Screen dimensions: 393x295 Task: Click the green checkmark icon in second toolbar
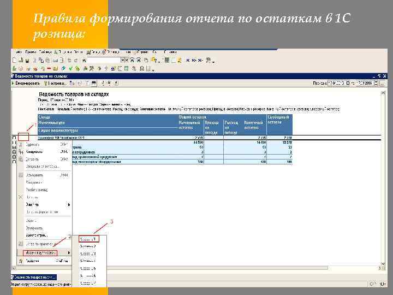pyautogui.click(x=70, y=68)
